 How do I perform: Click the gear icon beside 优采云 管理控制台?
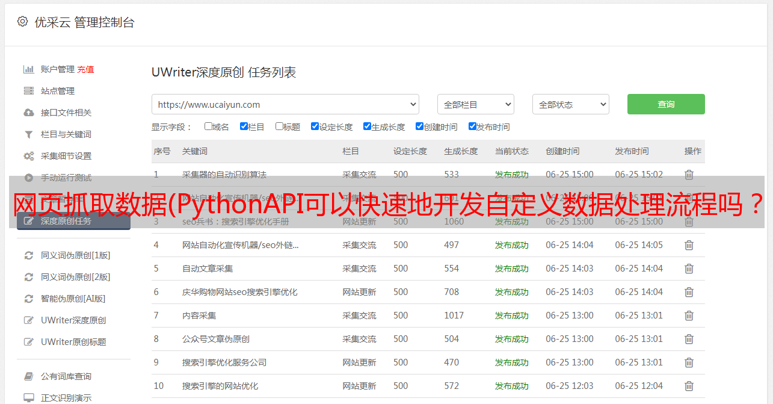pyautogui.click(x=22, y=22)
